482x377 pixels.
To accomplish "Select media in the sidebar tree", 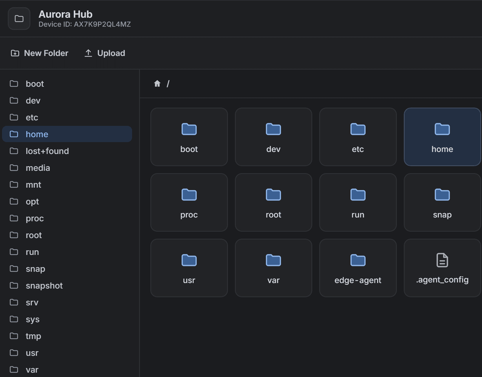I will coord(67,168).
